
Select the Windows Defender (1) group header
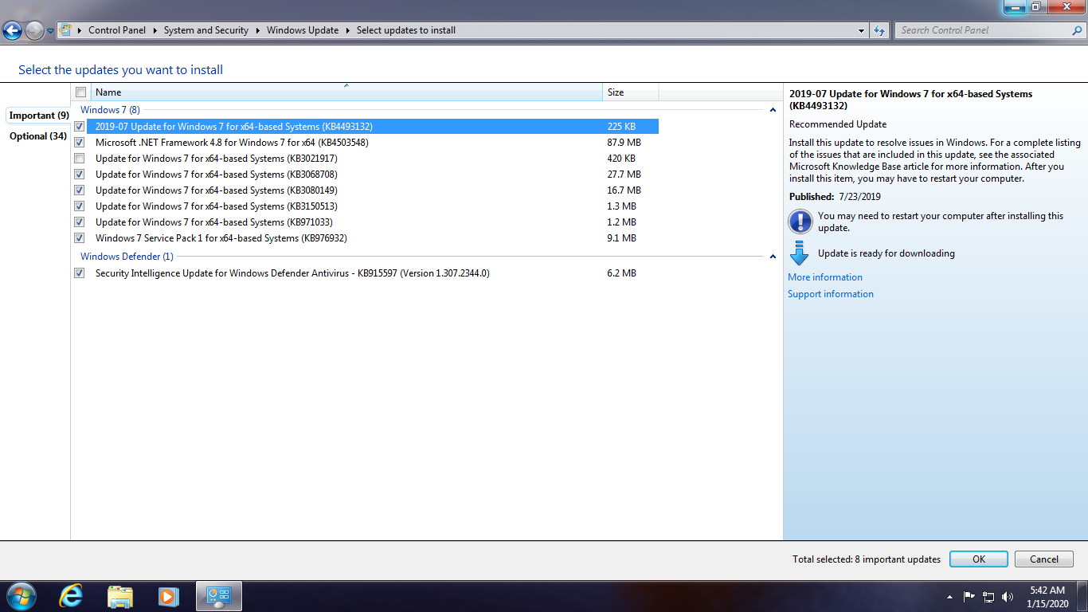click(127, 257)
